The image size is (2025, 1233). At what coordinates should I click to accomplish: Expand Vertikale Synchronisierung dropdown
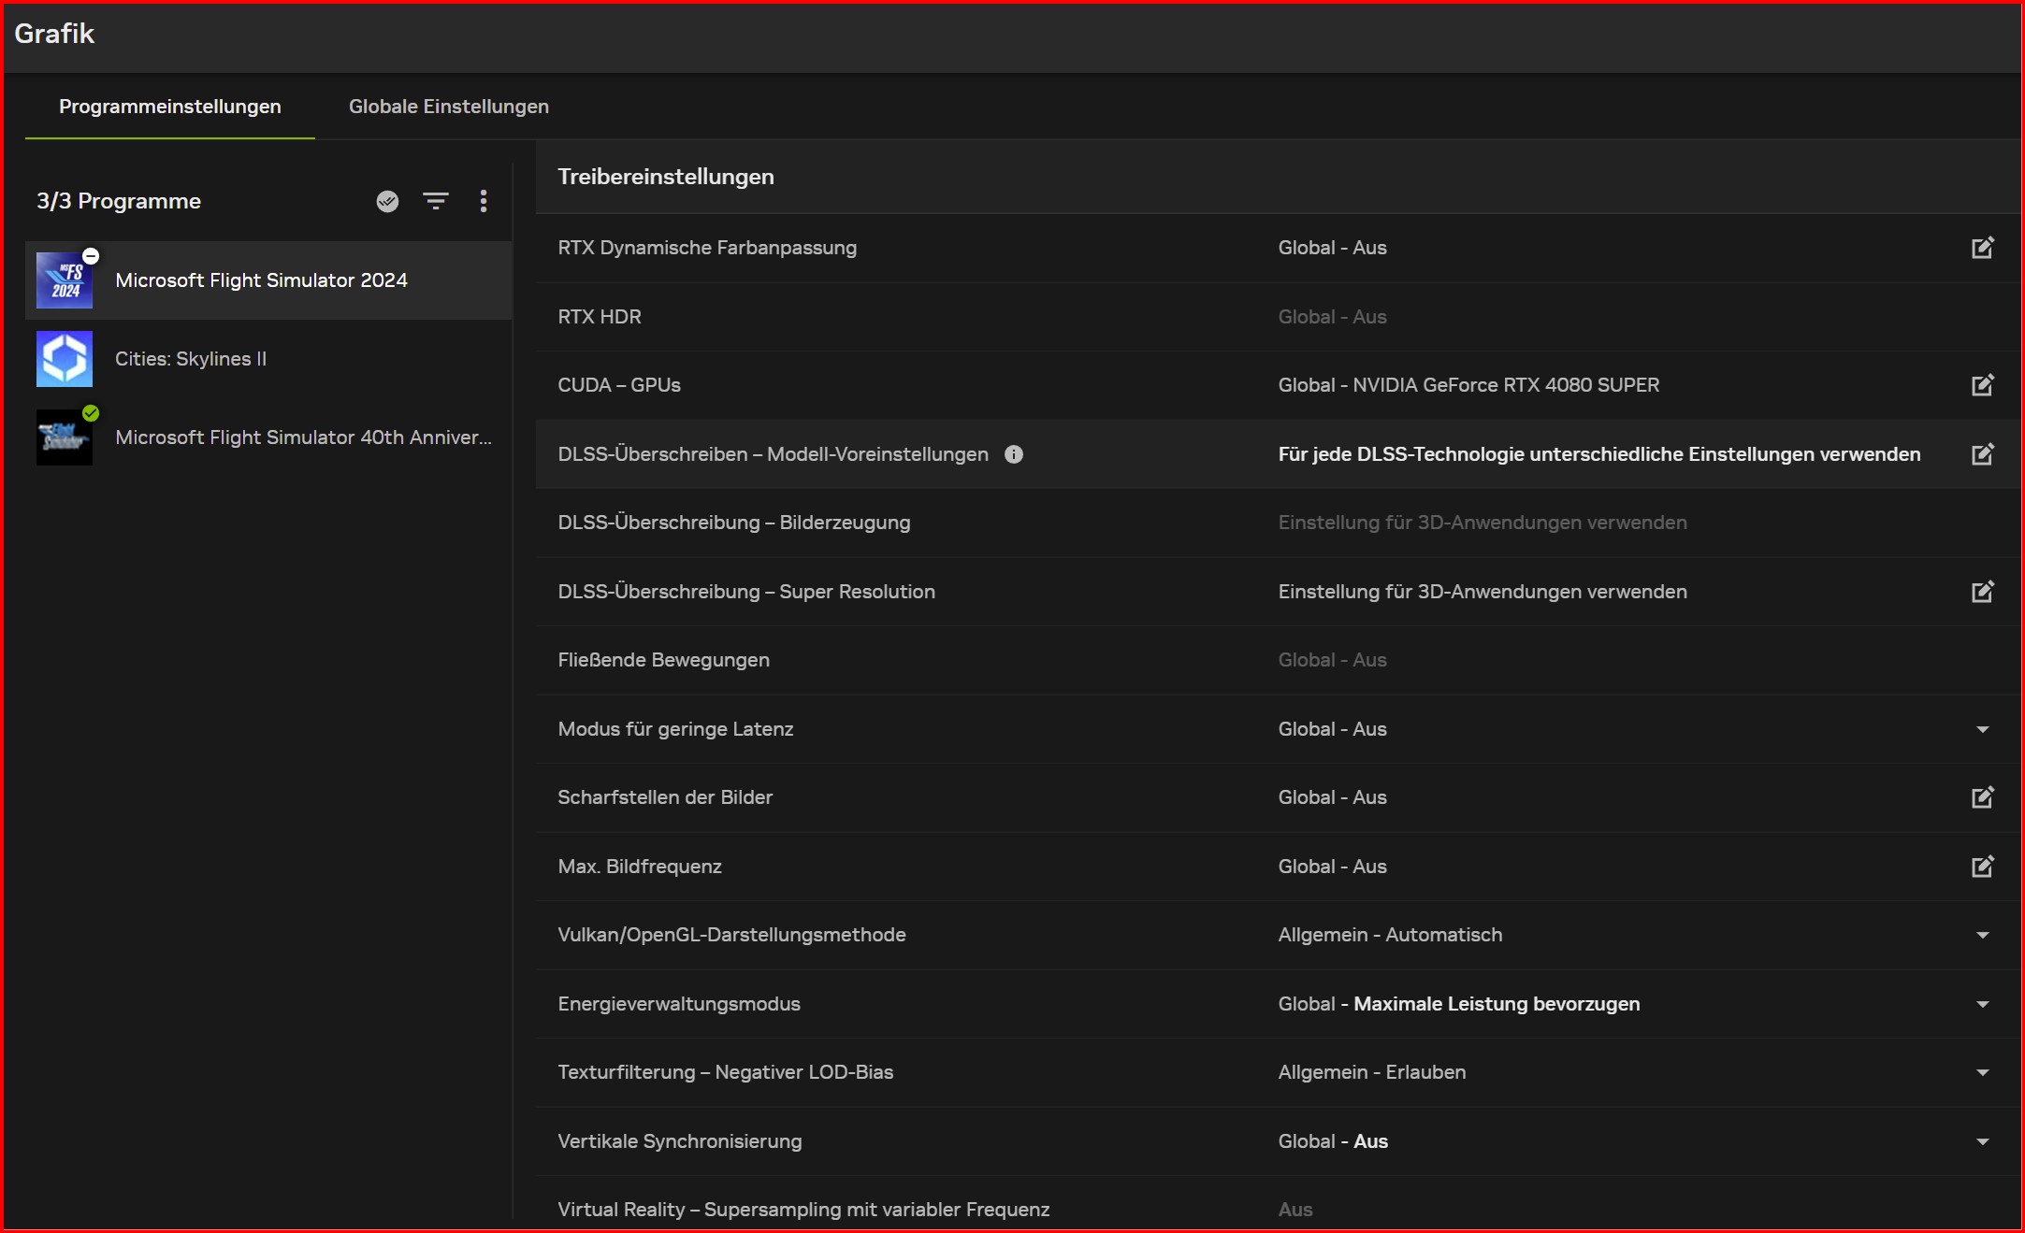(1982, 1141)
